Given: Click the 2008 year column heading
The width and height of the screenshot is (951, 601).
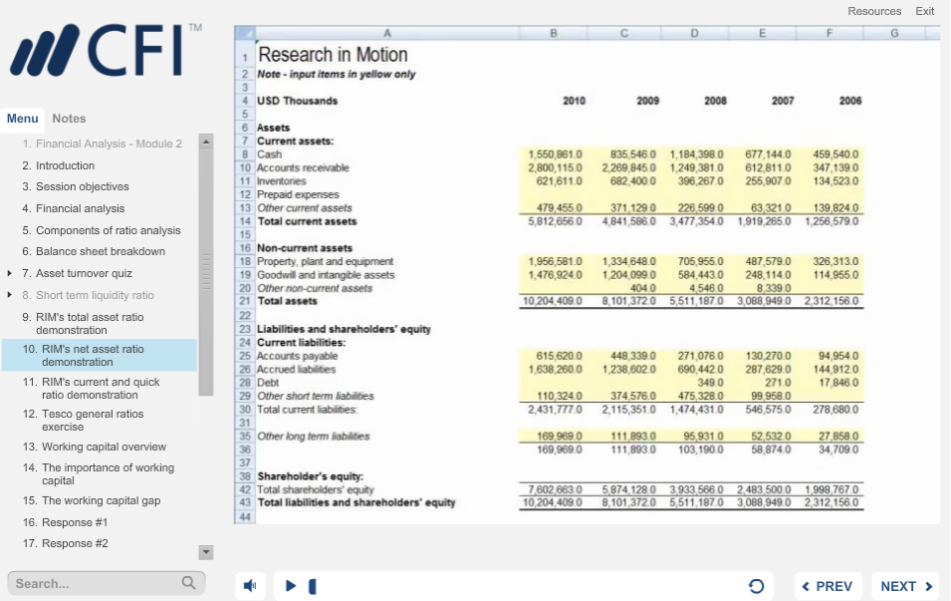Looking at the screenshot, I should tap(715, 101).
